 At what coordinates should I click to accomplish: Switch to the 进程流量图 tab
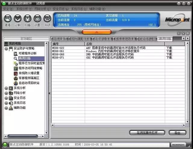click(60, 39)
